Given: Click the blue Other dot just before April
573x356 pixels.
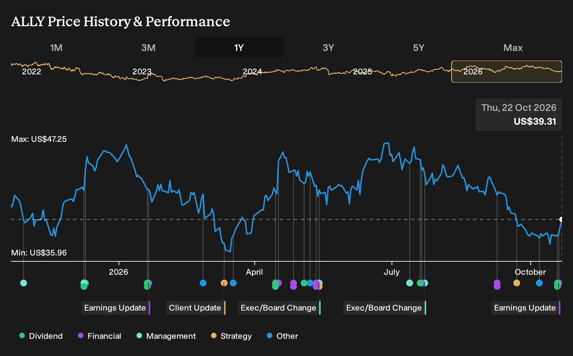Looking at the screenshot, I should [233, 283].
